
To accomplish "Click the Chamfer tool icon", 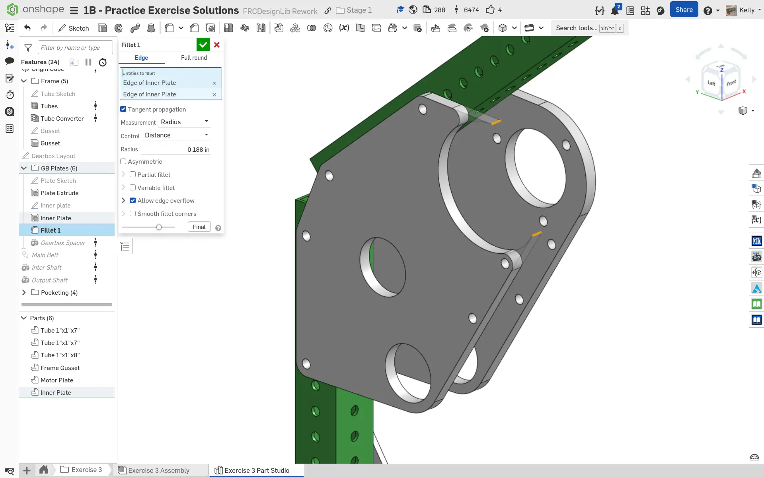I will coord(194,28).
